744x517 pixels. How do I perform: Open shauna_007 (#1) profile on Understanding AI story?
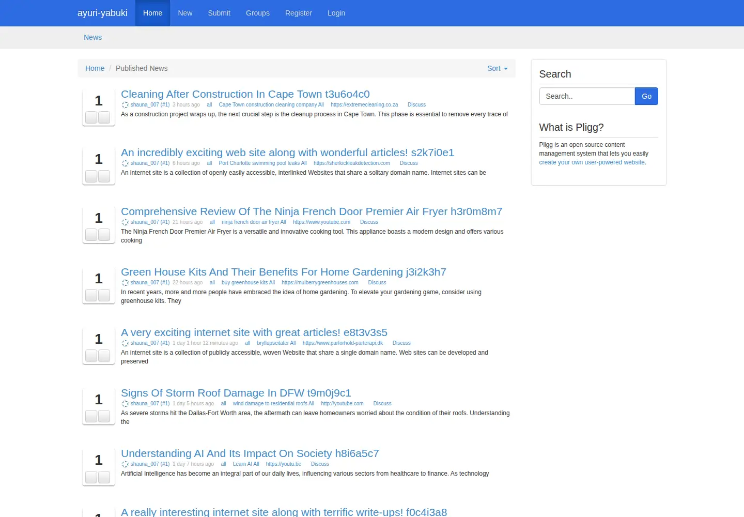tap(150, 464)
